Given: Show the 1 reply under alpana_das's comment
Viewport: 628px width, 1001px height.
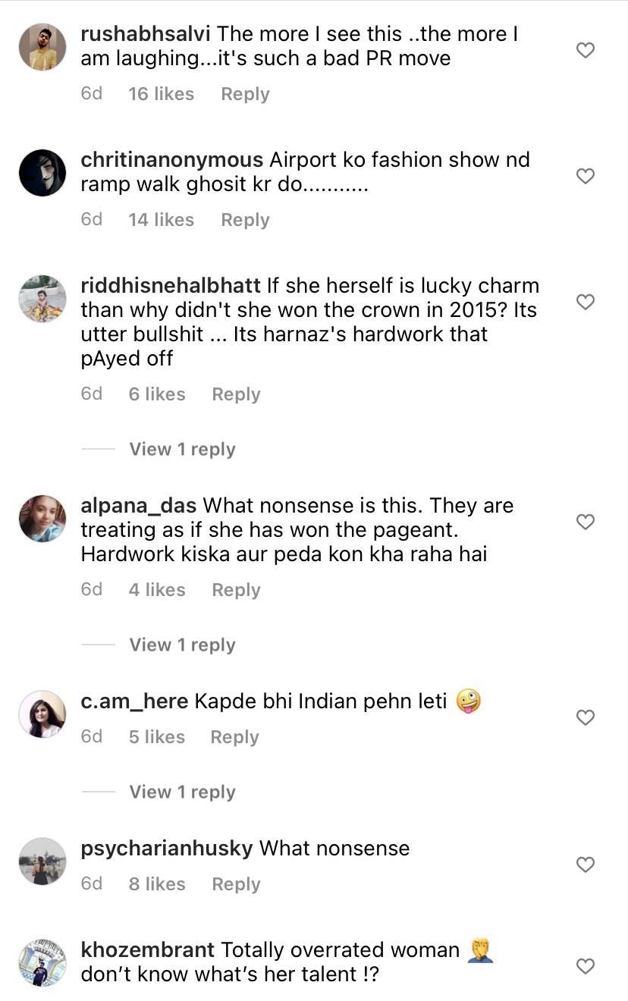Looking at the screenshot, I should click(182, 645).
